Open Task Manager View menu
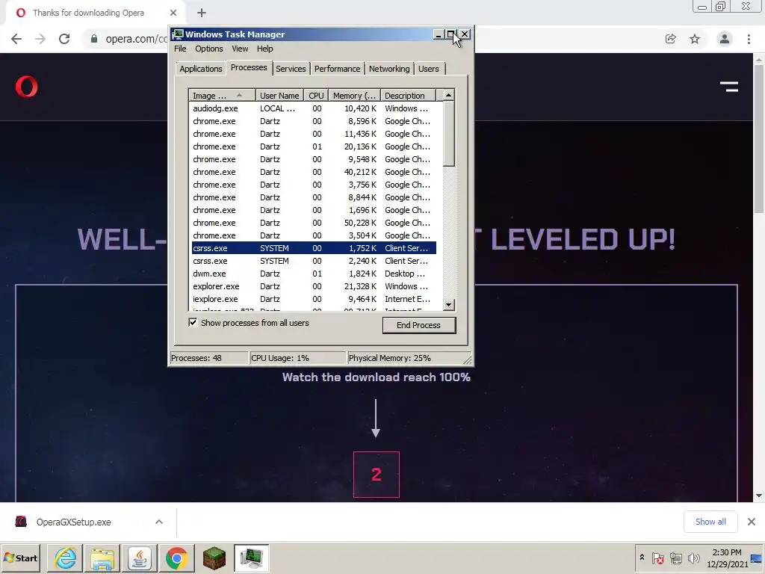Viewport: 765px width, 574px height. 240,49
